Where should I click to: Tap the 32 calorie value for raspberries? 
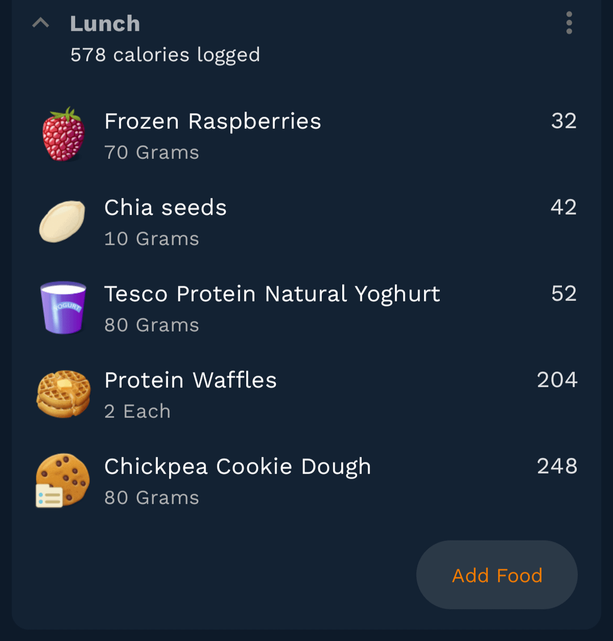[x=564, y=121]
